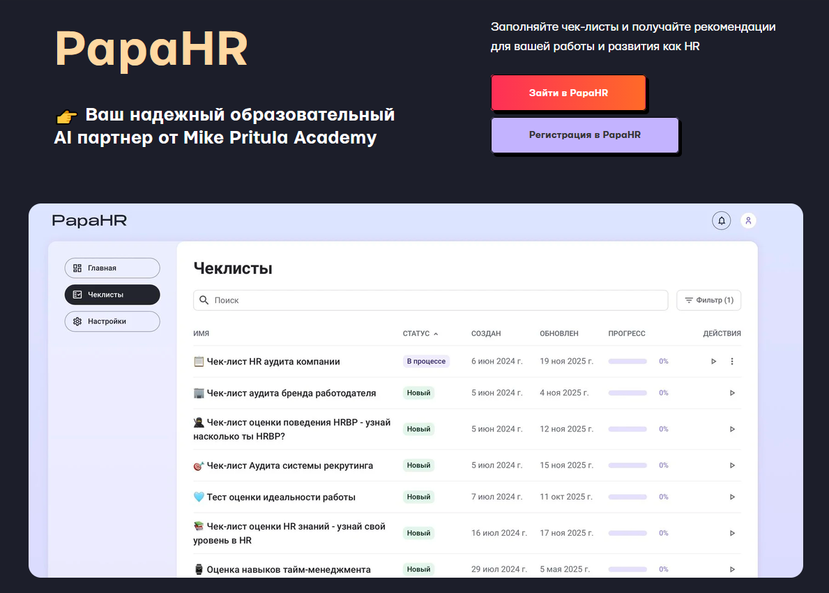Click the PapaHR logo in the app header
The image size is (829, 593).
point(89,220)
